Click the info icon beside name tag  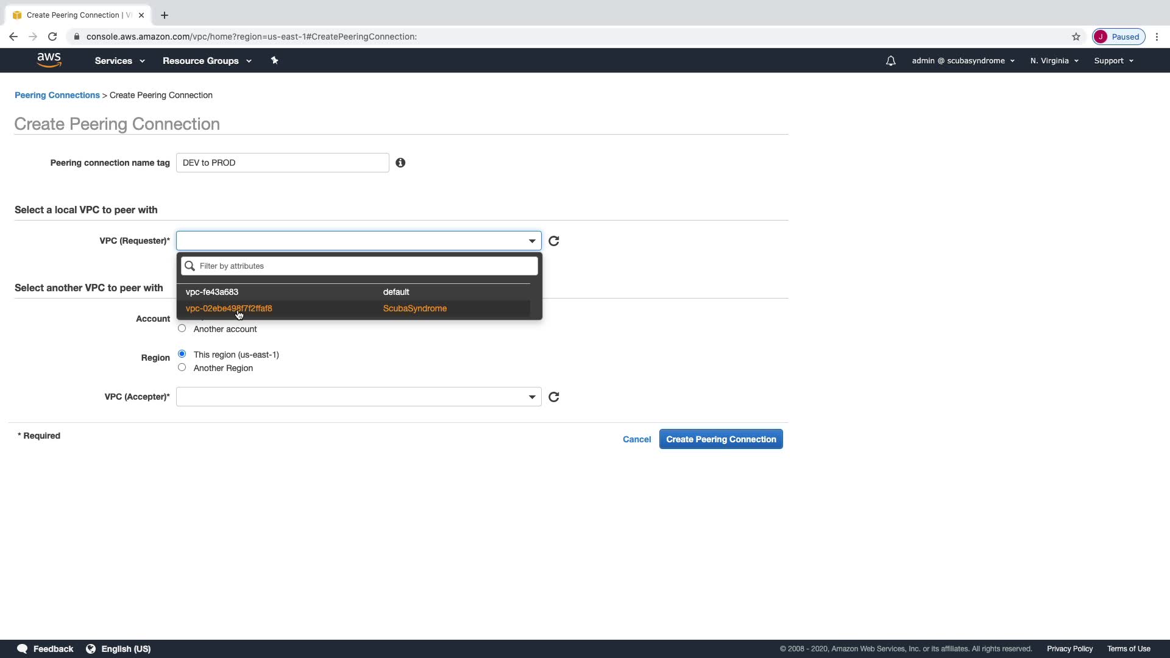[x=400, y=163]
